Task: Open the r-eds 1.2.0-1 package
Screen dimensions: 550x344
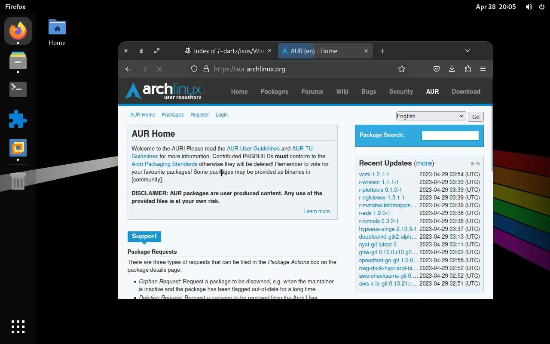Action: tap(375, 213)
